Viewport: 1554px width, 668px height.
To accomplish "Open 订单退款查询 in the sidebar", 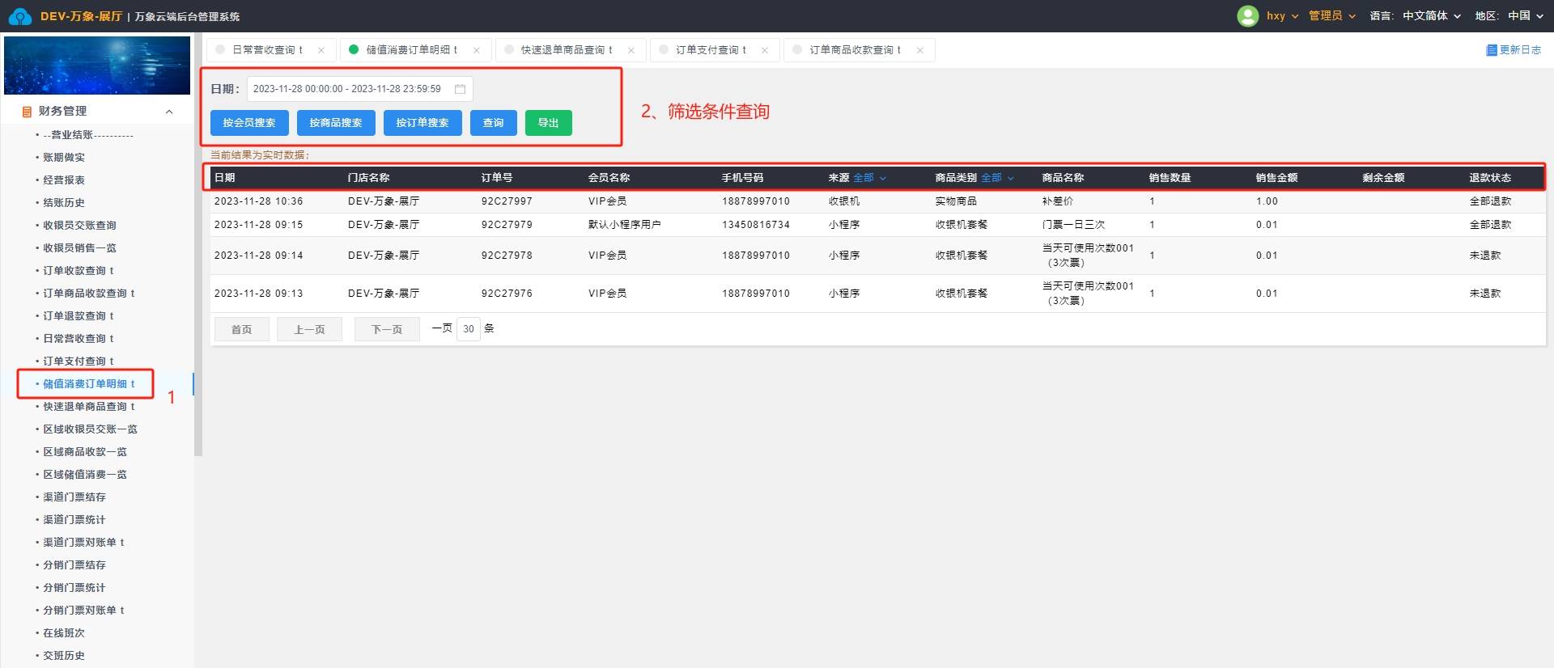I will [79, 316].
